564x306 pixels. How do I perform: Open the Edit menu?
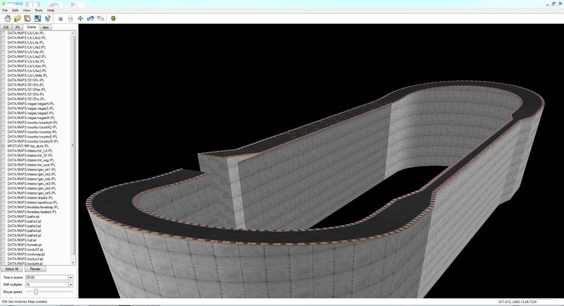[15, 11]
